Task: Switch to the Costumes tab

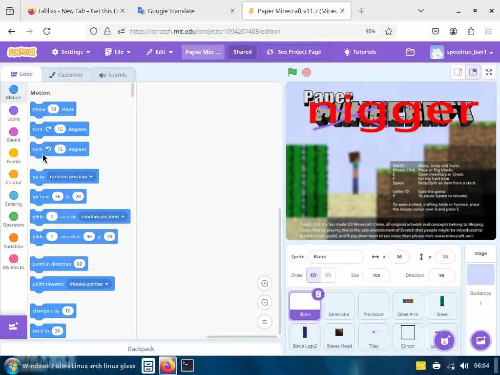Action: click(66, 75)
